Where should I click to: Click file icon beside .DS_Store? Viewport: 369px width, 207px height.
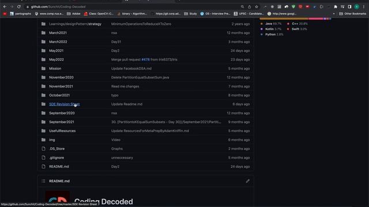click(43, 149)
